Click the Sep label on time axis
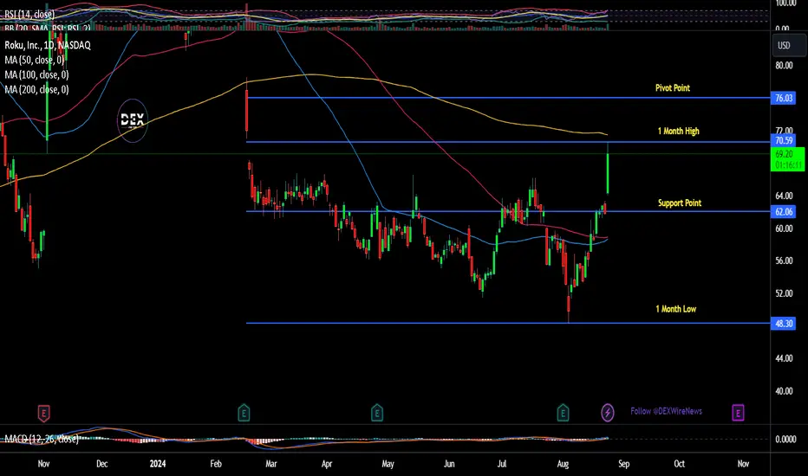 pyautogui.click(x=623, y=464)
